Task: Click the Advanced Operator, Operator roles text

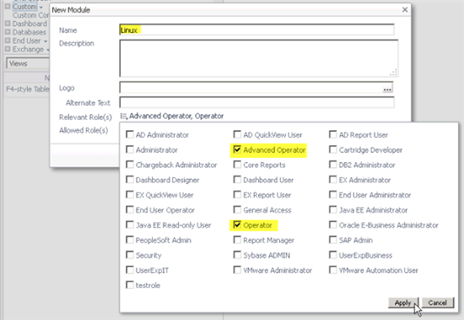Action: 176,117
